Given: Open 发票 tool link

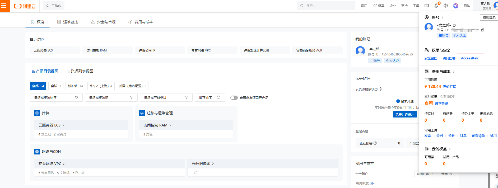Looking at the screenshot, I should 428,136.
